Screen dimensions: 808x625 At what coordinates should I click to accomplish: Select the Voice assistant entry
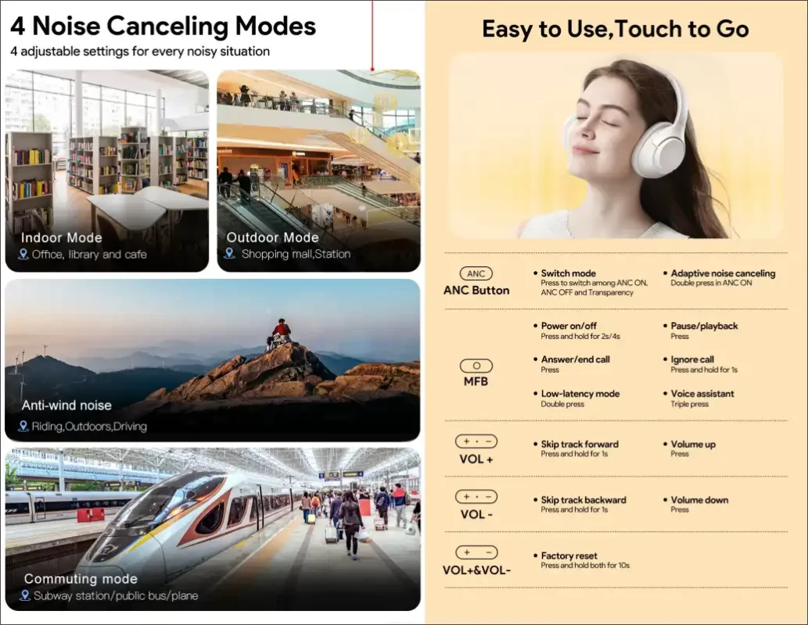(704, 394)
